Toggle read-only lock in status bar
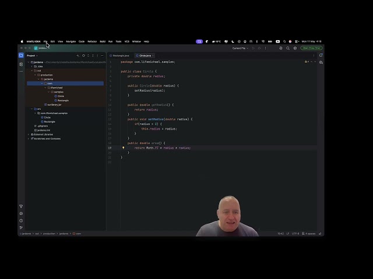 point(320,234)
